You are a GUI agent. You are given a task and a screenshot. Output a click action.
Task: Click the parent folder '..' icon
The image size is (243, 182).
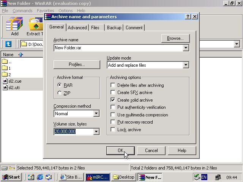[x=5, y=61]
